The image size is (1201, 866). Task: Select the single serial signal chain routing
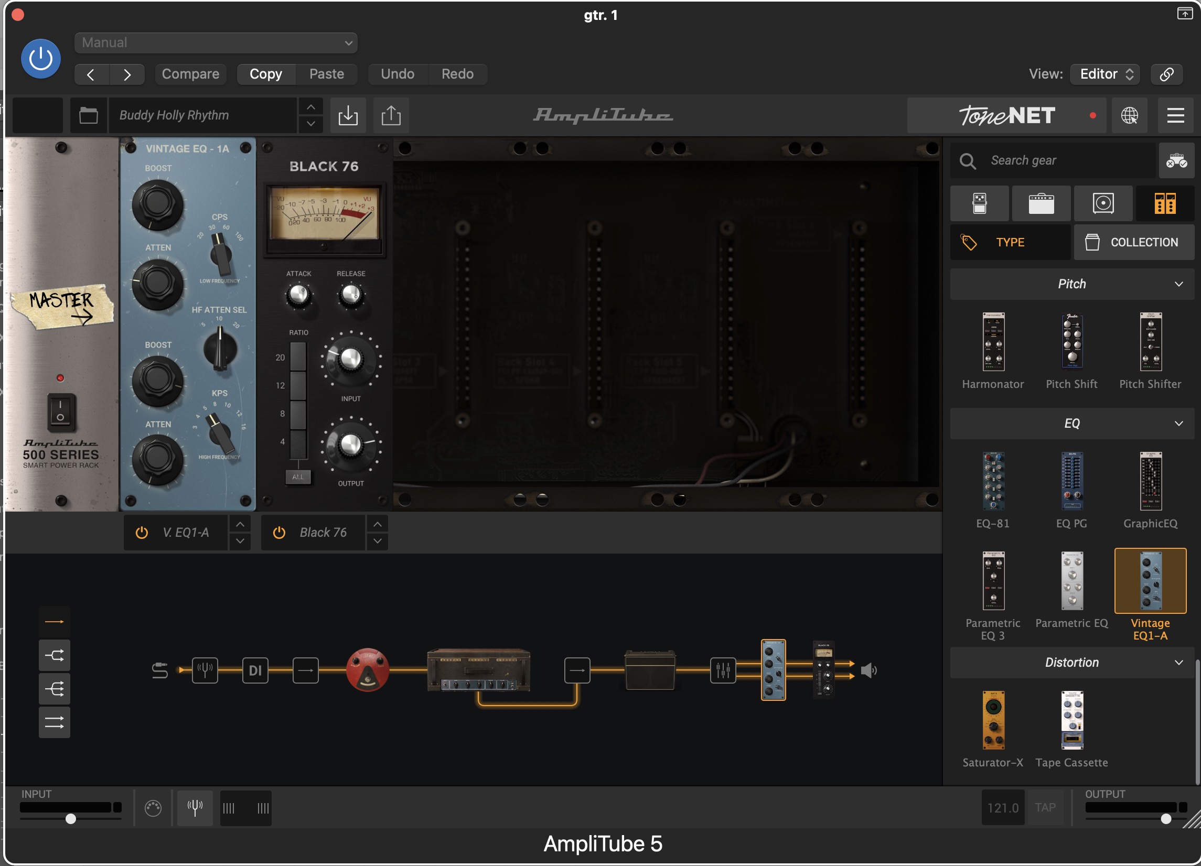55,621
